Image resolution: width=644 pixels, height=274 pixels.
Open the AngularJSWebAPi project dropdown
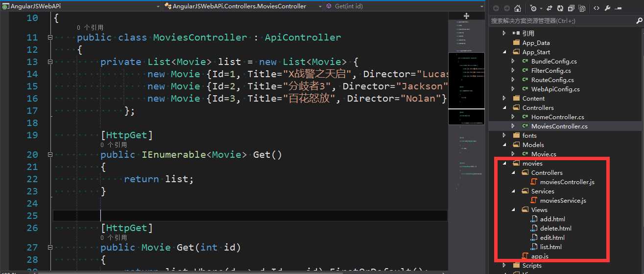point(80,6)
